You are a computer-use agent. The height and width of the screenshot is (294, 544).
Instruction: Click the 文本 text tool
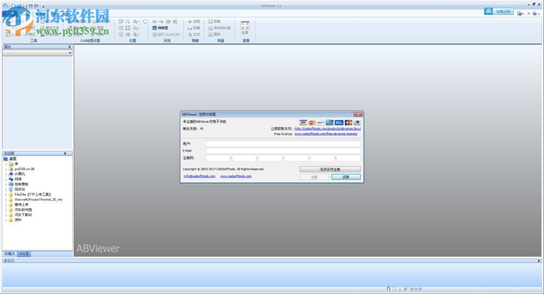pyautogui.click(x=194, y=34)
